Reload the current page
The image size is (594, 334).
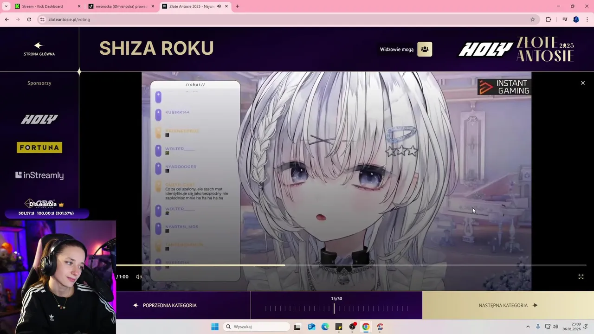click(x=29, y=19)
